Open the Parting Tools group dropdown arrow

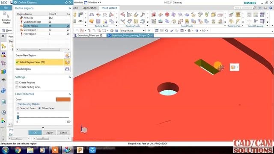click(117, 26)
